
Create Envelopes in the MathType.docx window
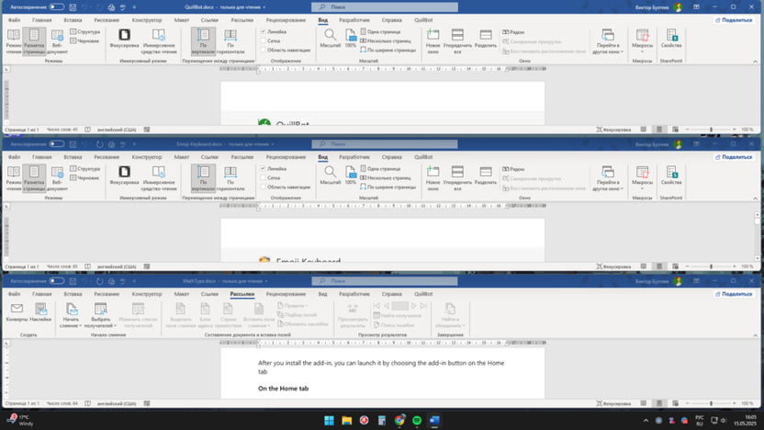pos(17,312)
